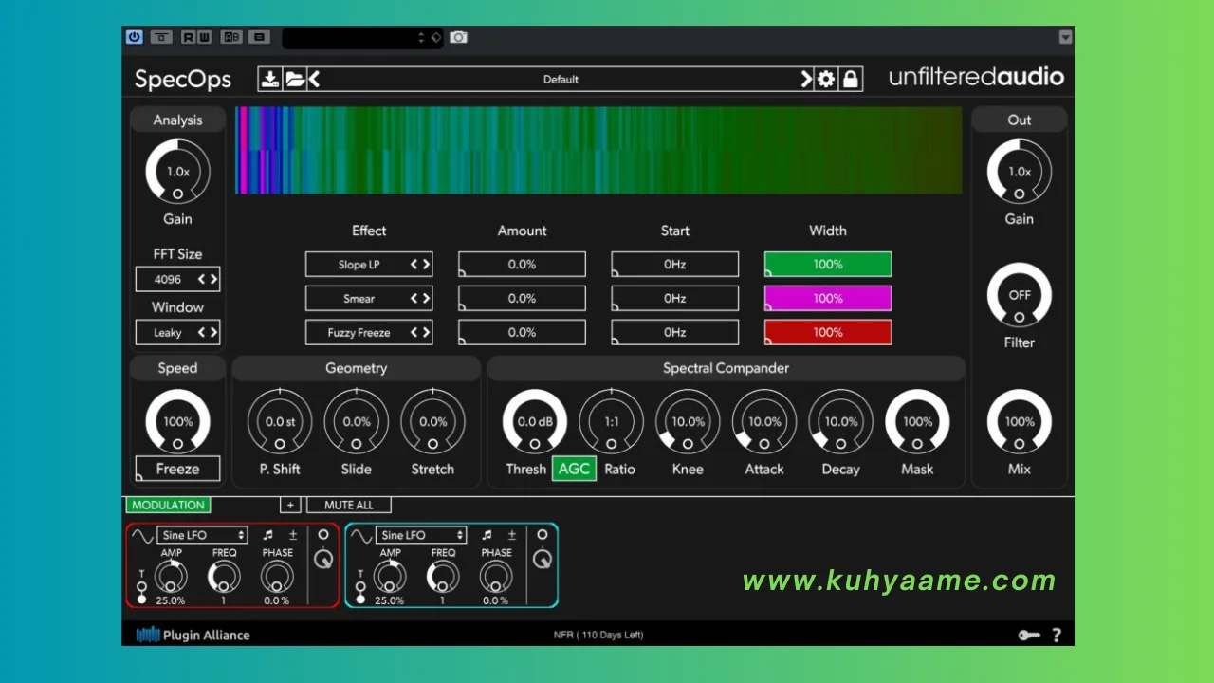Screen dimensions: 1214x683
Task: Go to previous preset arrow
Action: tap(315, 79)
